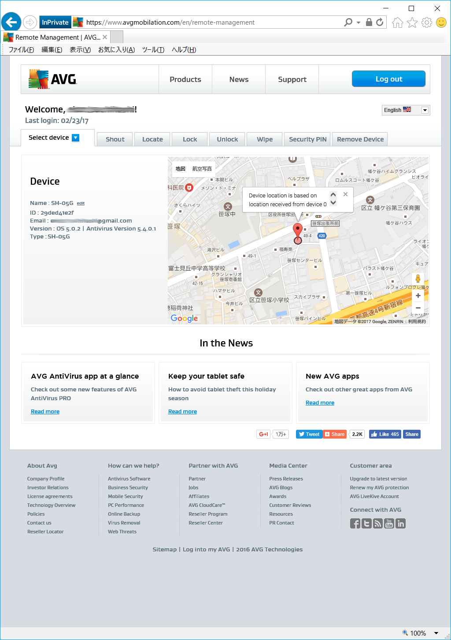The height and width of the screenshot is (640, 451).
Task: Click the browser forward arrow button
Action: tap(30, 22)
